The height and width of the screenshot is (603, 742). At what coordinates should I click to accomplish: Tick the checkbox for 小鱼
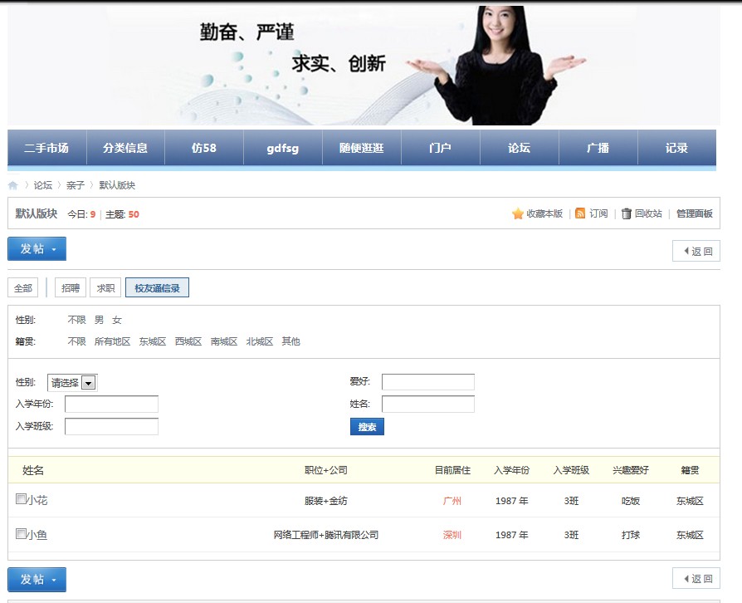click(x=21, y=534)
